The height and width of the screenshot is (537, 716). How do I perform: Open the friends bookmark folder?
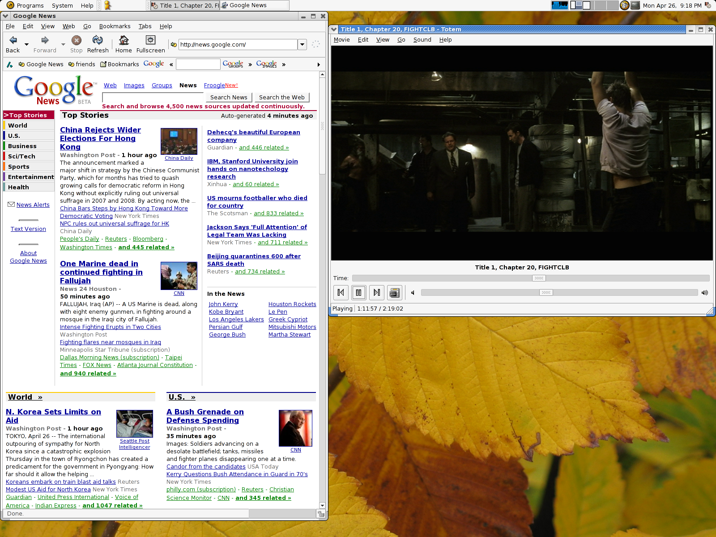[82, 64]
